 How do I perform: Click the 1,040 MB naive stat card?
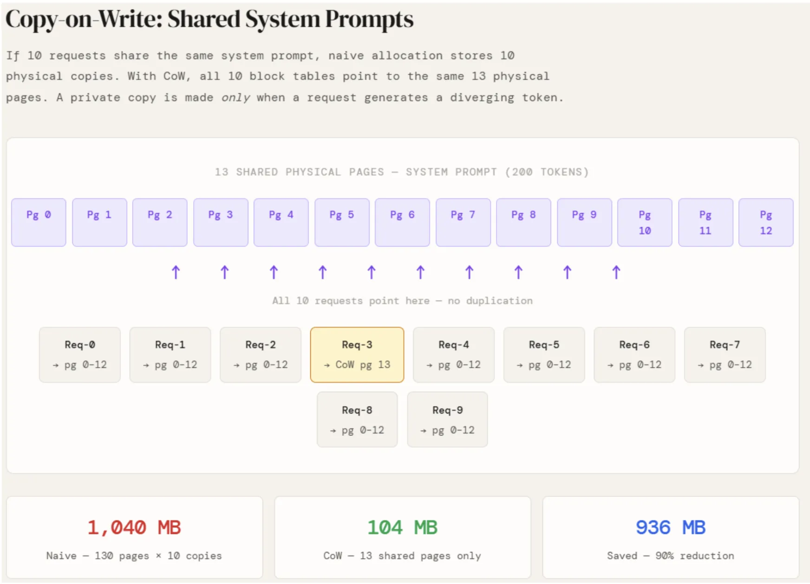[134, 538]
